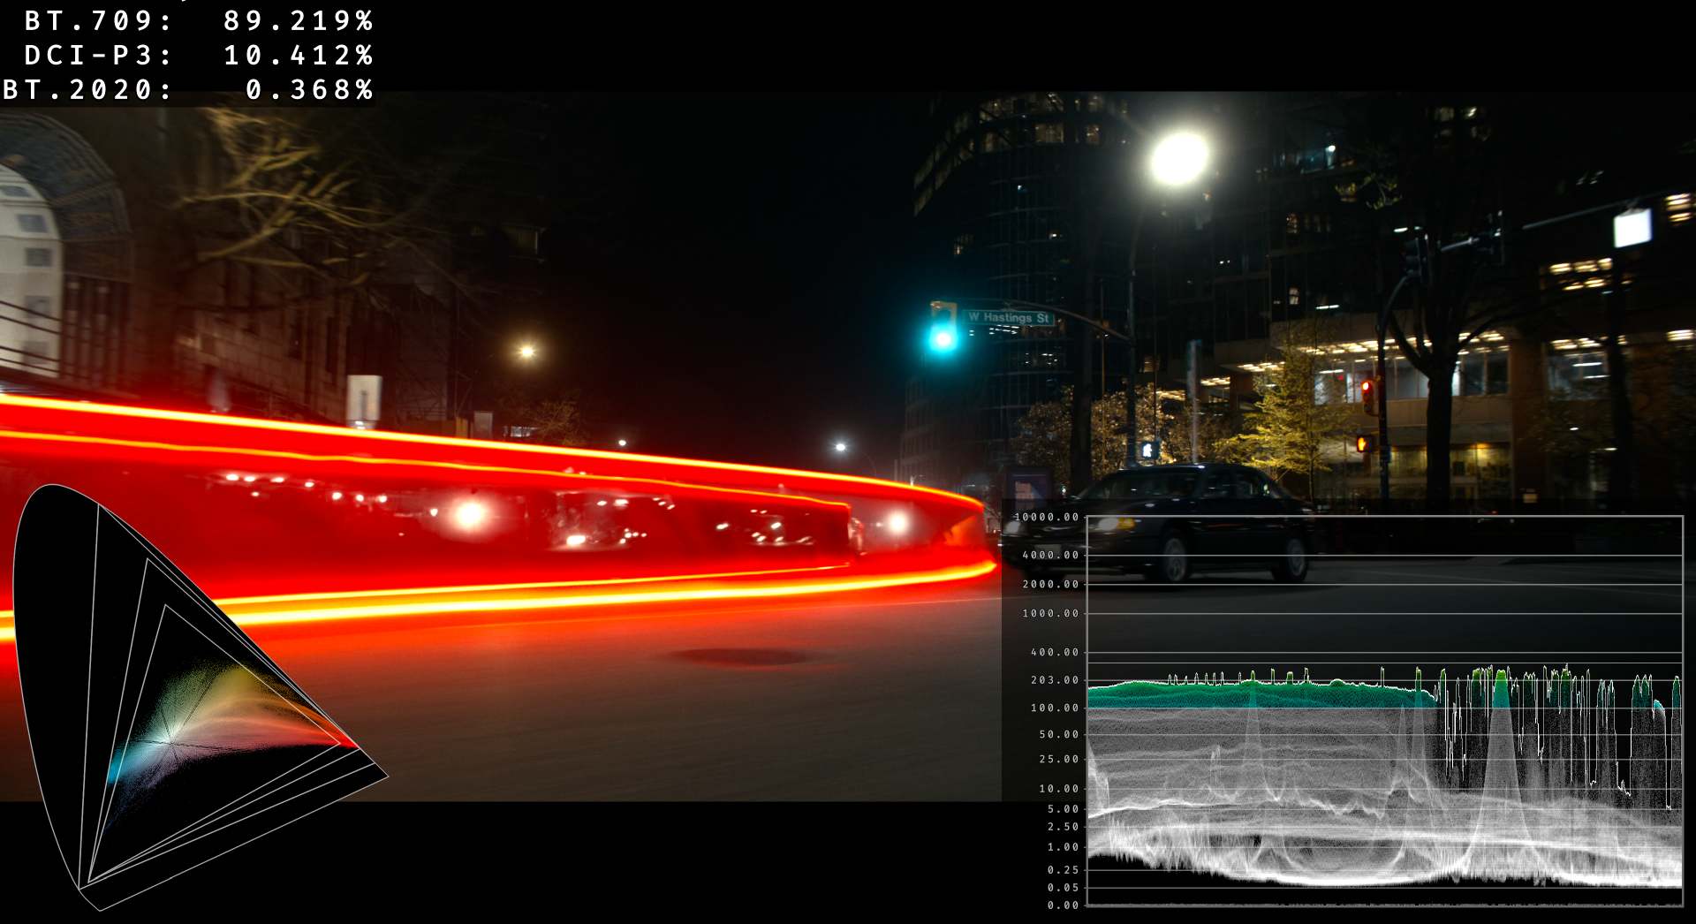Click the 0.00 waveform baseline label

tap(1063, 905)
